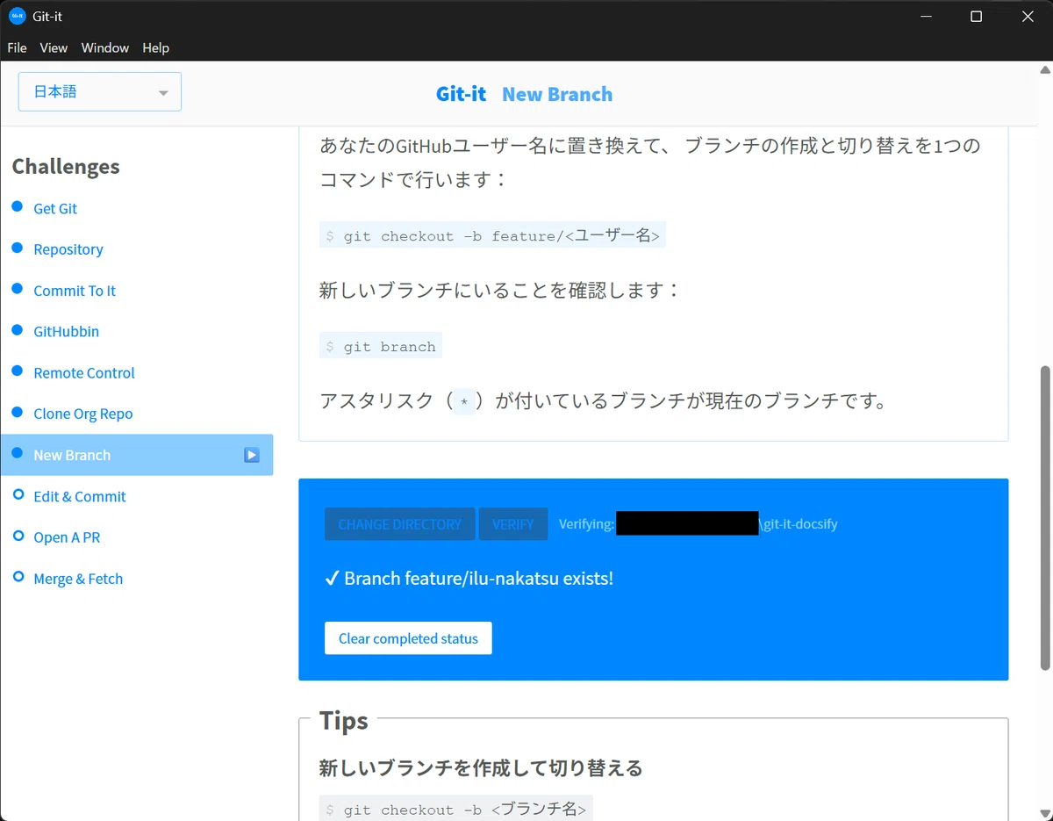1053x821 pixels.
Task: Open the Edit & Commit challenge
Action: [x=80, y=496]
